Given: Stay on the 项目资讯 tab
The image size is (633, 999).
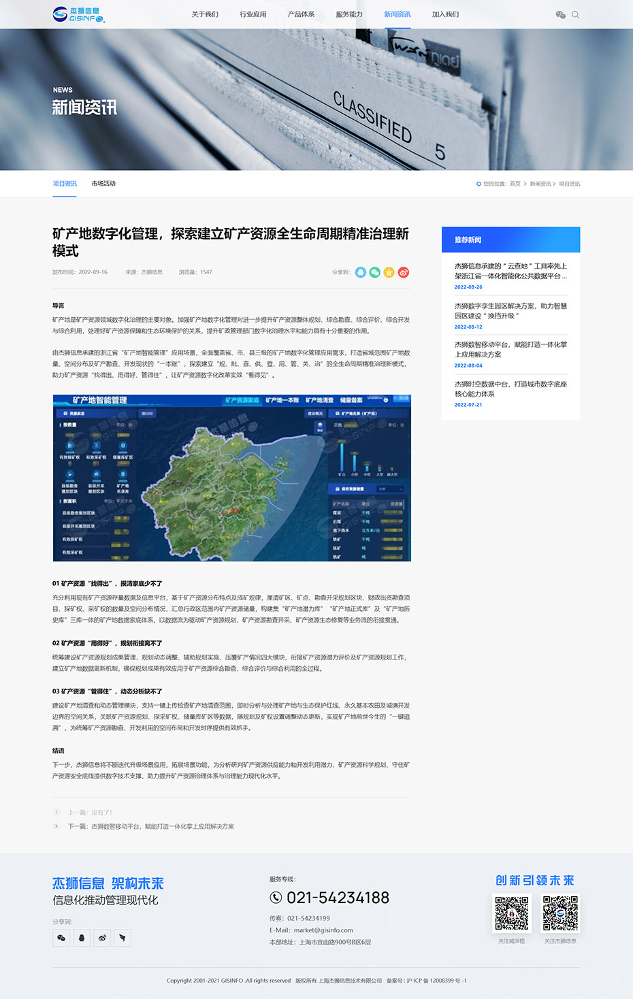Looking at the screenshot, I should [x=65, y=183].
